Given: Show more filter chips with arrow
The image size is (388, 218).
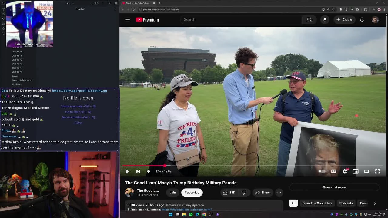Looking at the screenshot, I should pyautogui.click(x=375, y=203).
